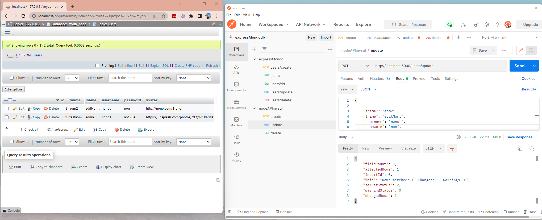This screenshot has width=542, height=220.
Task: Click the blue Send button
Action: point(519,66)
